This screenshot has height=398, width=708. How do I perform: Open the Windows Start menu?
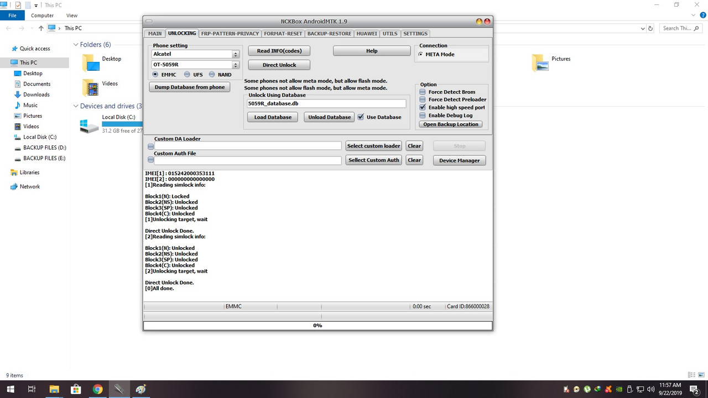pyautogui.click(x=10, y=389)
